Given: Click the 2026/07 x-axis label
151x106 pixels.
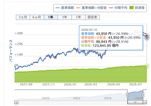Looking at the screenshot, I should click(135, 84).
